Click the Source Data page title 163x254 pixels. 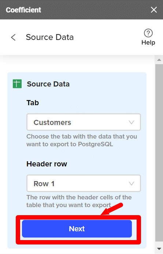point(50,37)
